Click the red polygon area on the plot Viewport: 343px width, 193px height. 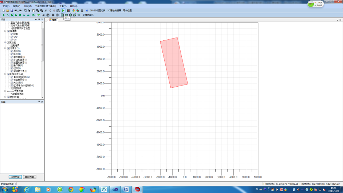(174, 63)
